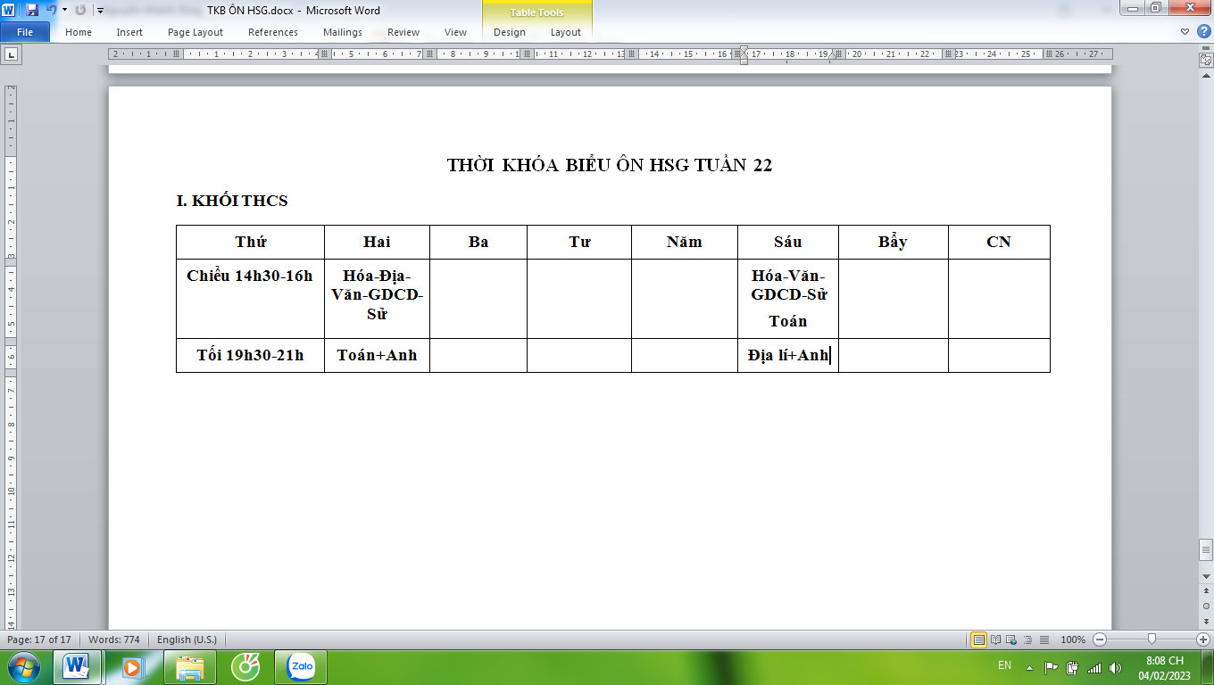Click the Undo arrow icon
The height and width of the screenshot is (685, 1214).
click(x=51, y=10)
